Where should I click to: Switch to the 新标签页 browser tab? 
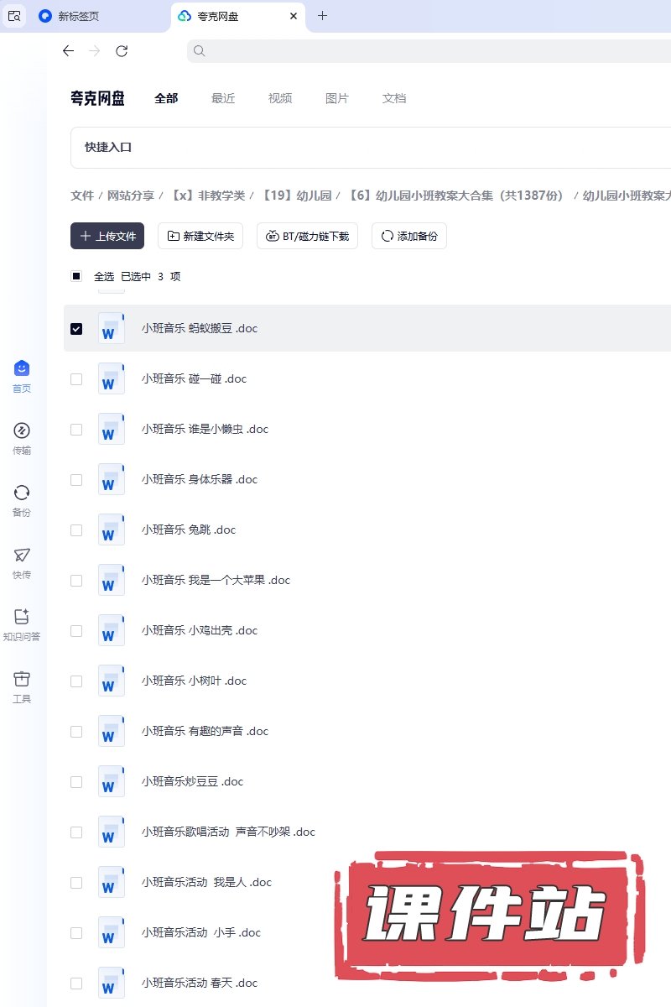78,16
